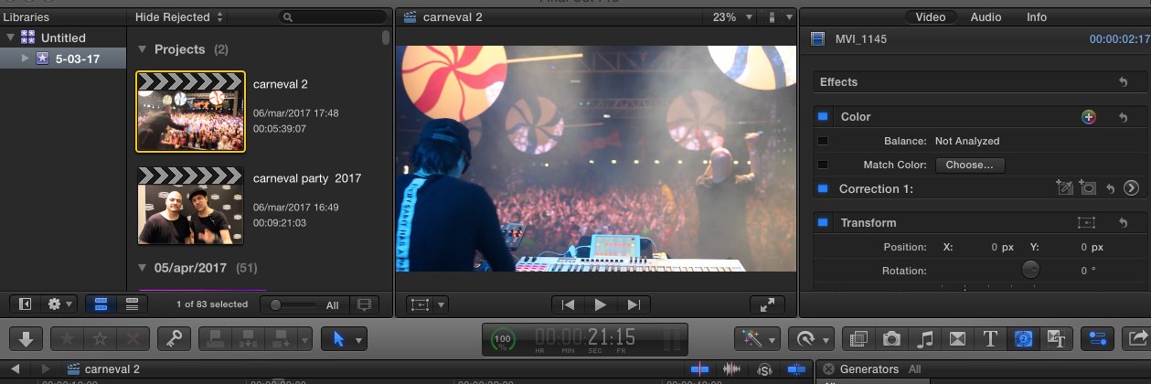Show the Correction 1 Color Board arrow

(x=1131, y=188)
